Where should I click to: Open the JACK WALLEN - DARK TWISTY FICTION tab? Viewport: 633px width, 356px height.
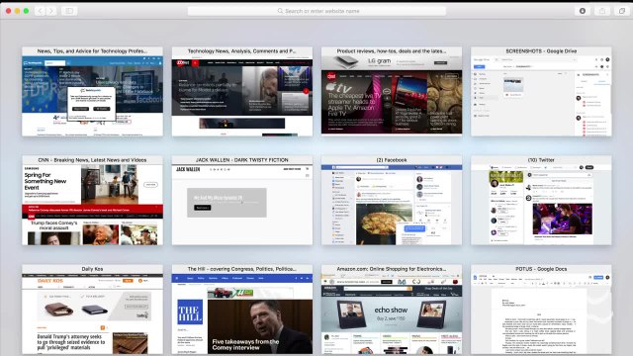(x=242, y=200)
